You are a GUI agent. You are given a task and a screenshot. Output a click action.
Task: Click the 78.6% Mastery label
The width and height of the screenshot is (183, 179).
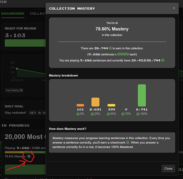15,156
